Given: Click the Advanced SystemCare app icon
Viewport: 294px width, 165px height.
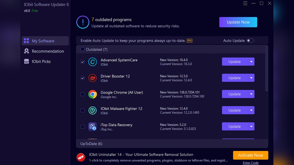Looking at the screenshot, I should (92, 62).
